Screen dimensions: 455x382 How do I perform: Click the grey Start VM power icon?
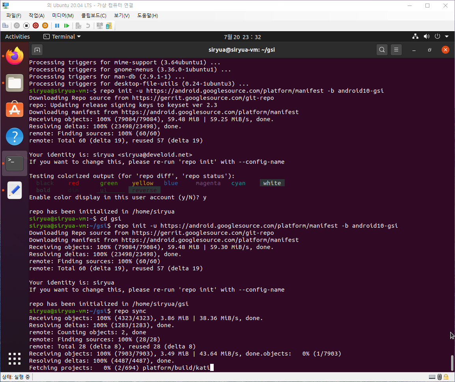[x=17, y=26]
